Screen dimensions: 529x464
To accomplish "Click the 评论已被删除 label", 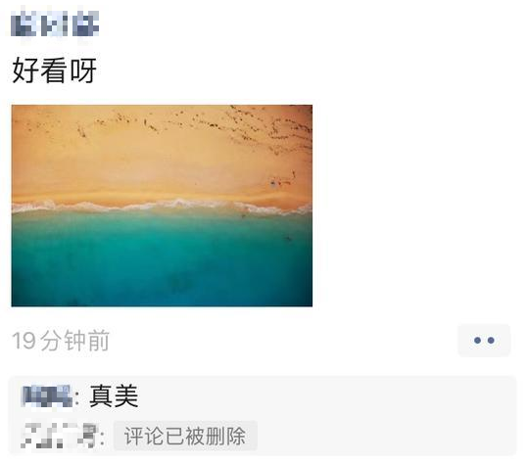I will pyautogui.click(x=185, y=436).
